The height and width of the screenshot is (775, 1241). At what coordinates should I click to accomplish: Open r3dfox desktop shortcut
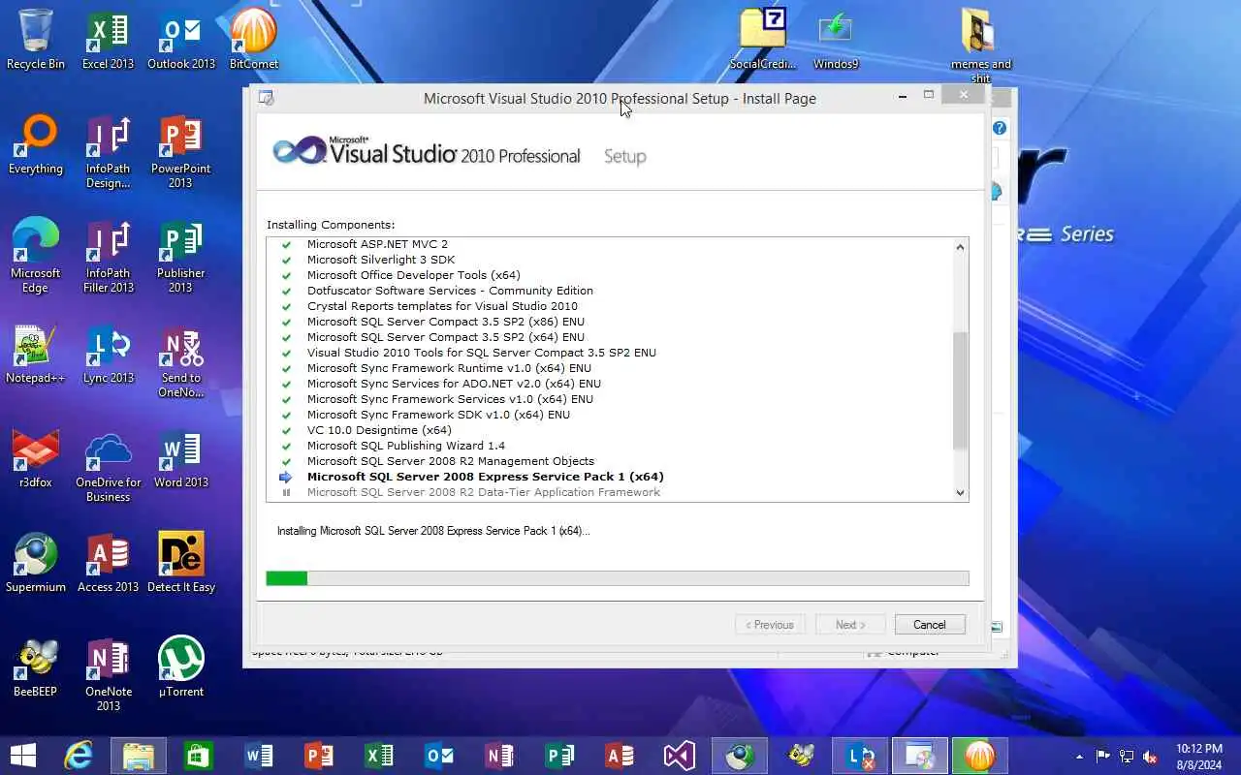point(36,458)
